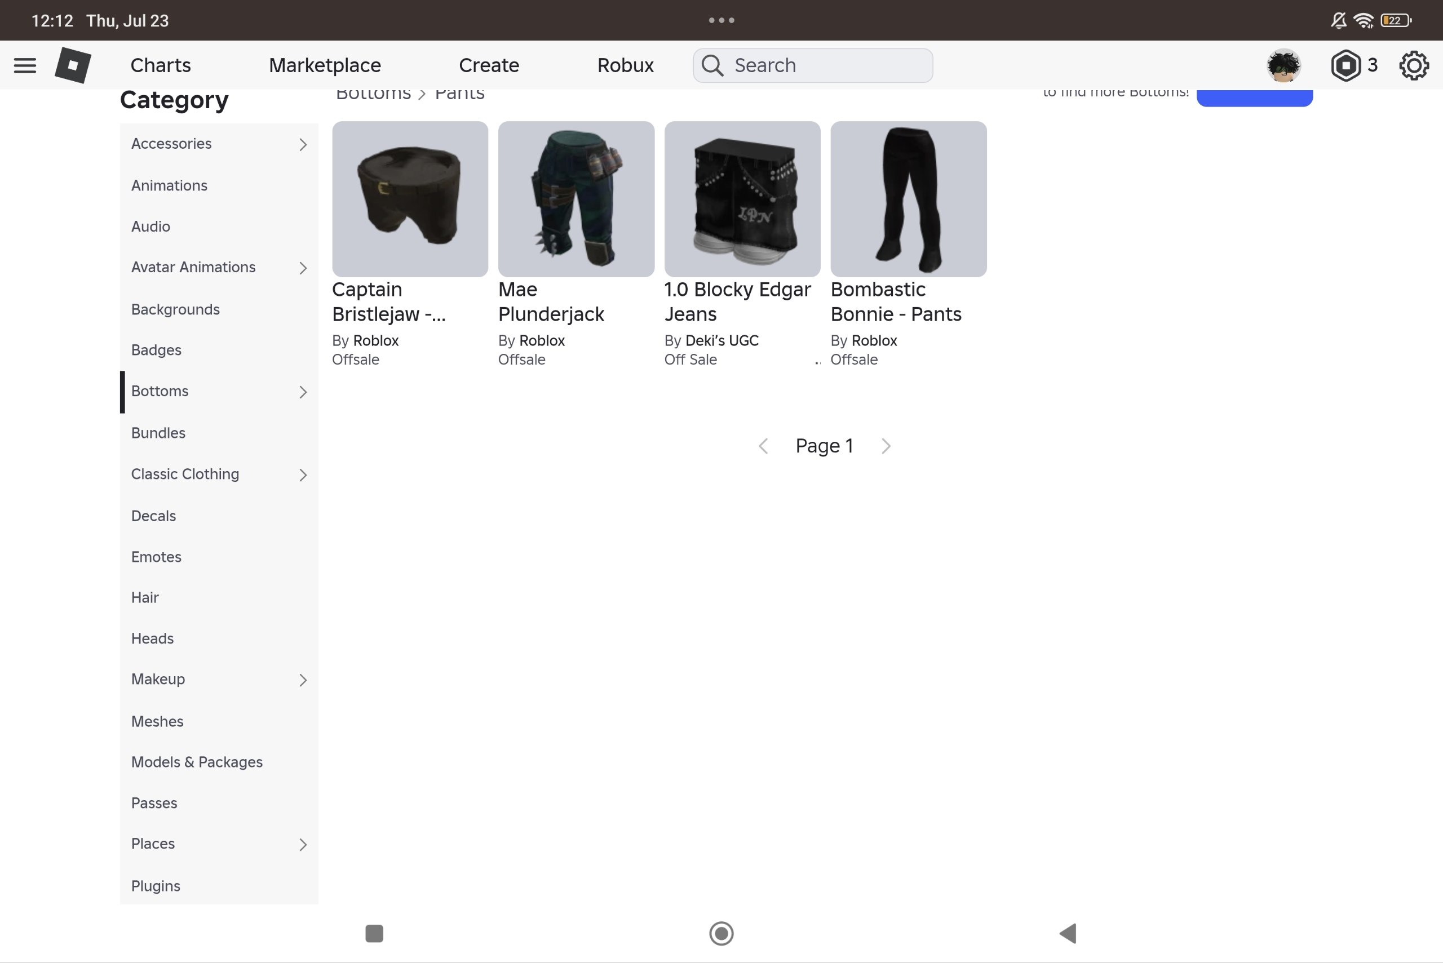Viewport: 1443px width, 963px height.
Task: Expand the Bottoms category arrow
Action: click(x=303, y=392)
